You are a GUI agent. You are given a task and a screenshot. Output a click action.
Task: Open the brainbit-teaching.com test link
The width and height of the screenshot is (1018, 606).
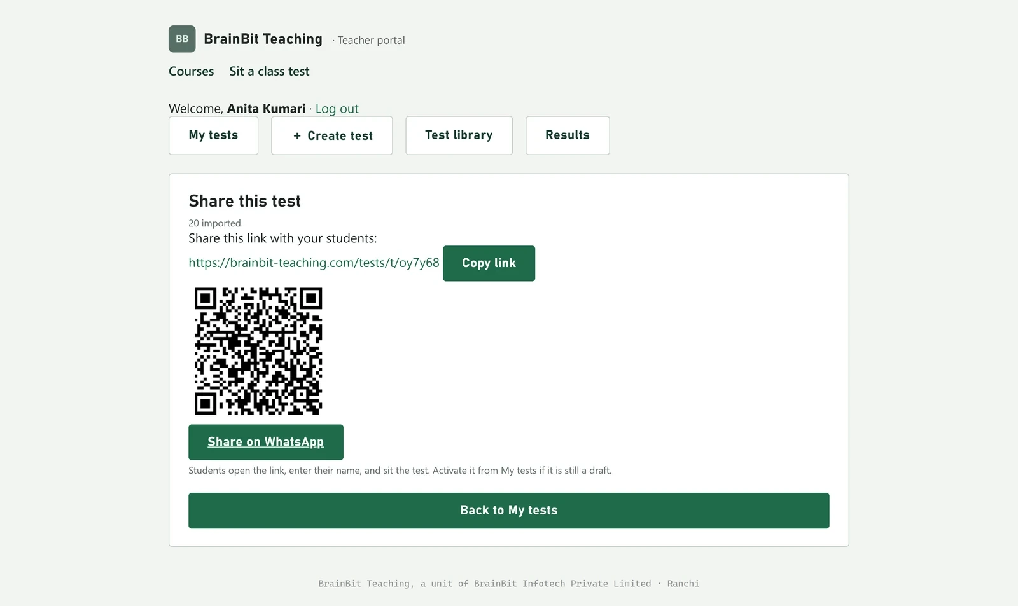[314, 263]
